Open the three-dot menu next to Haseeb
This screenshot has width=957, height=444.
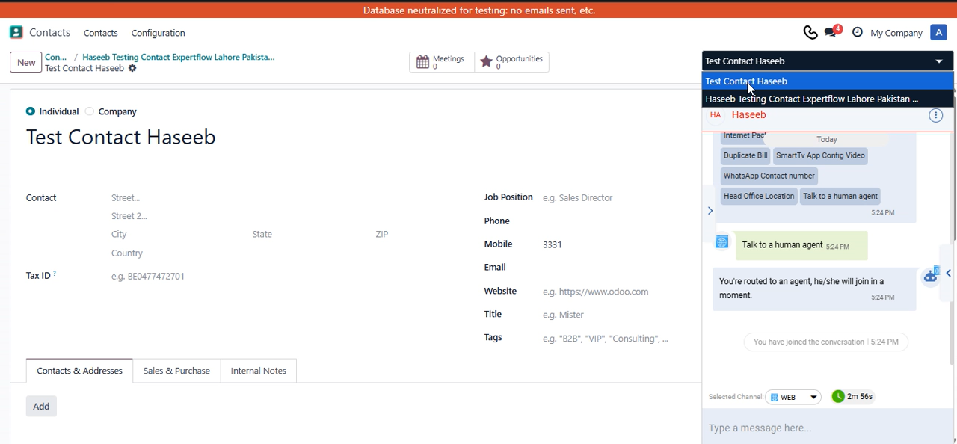(x=935, y=115)
